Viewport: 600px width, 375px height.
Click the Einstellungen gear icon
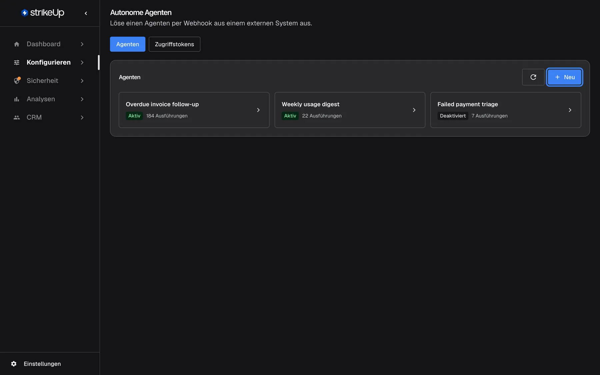point(14,364)
